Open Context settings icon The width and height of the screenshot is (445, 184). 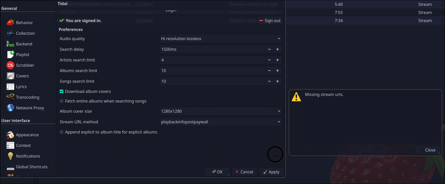pyautogui.click(x=10, y=145)
